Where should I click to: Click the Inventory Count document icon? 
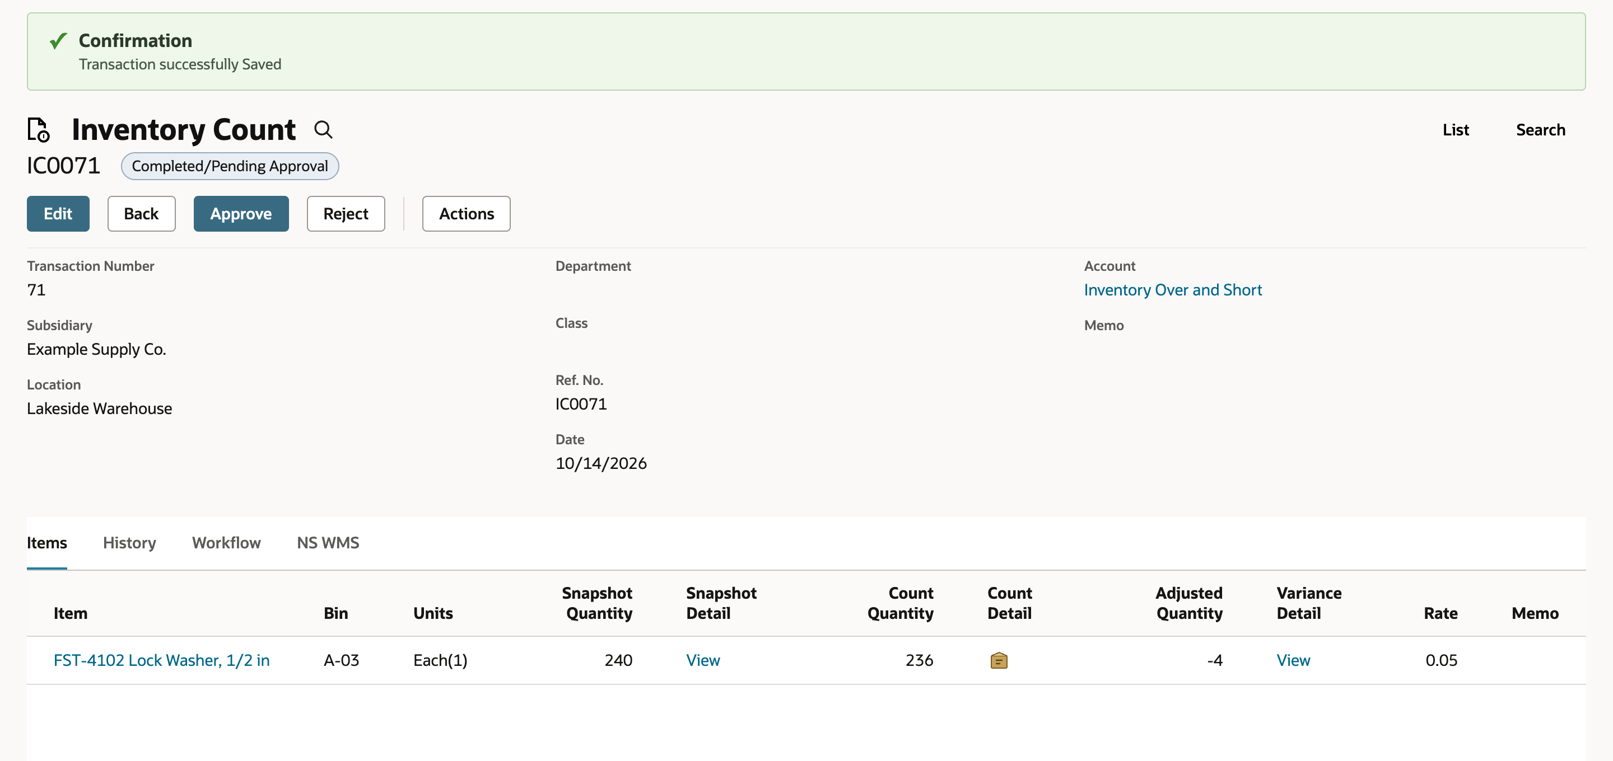(38, 130)
